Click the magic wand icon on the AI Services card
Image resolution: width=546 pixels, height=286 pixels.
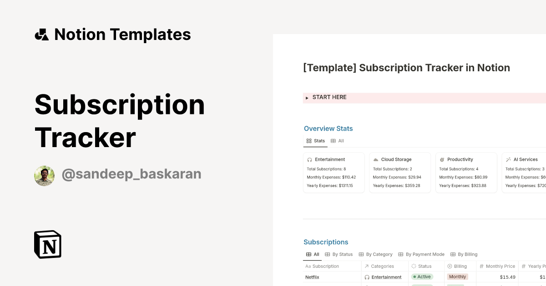[x=509, y=159]
